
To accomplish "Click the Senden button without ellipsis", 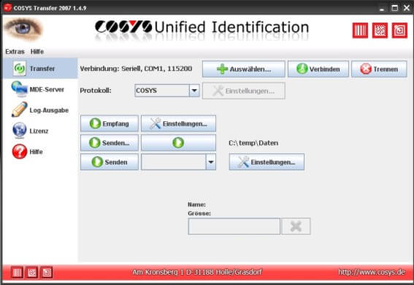I will coord(110,162).
